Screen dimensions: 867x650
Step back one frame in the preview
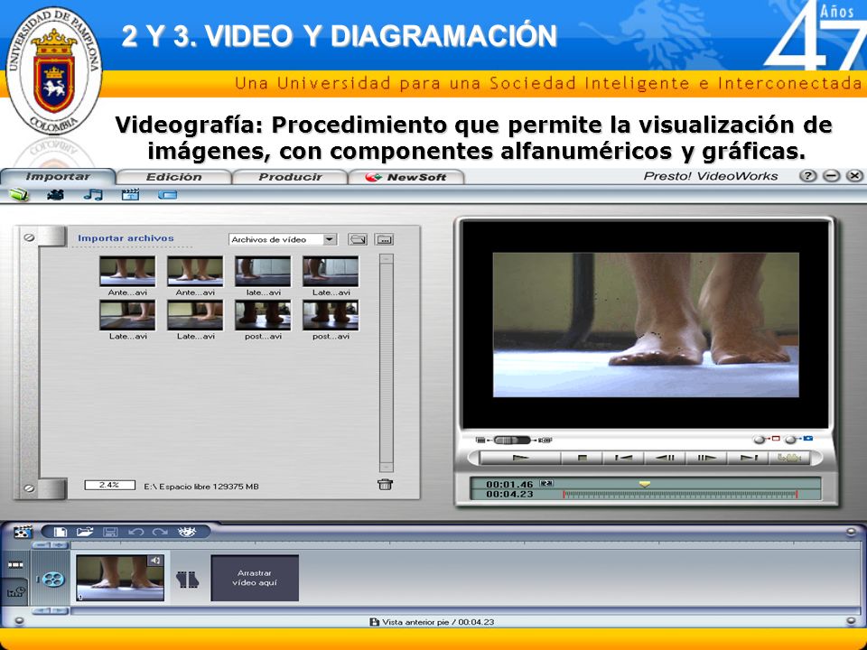[665, 458]
